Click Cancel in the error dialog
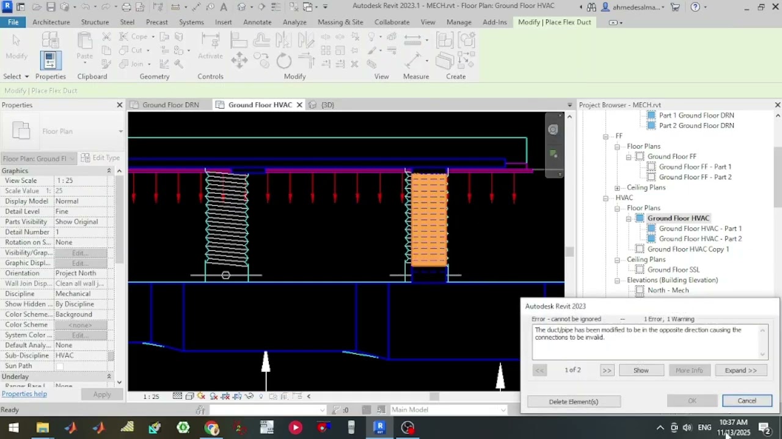 (747, 401)
